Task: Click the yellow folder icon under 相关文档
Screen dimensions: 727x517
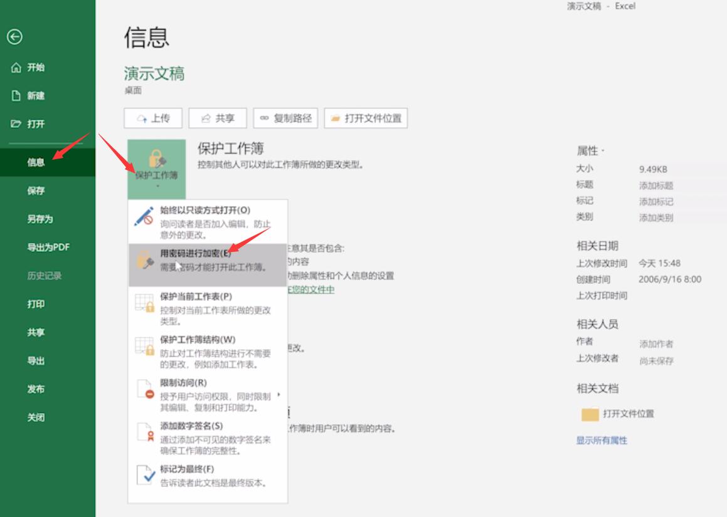Action: point(590,414)
